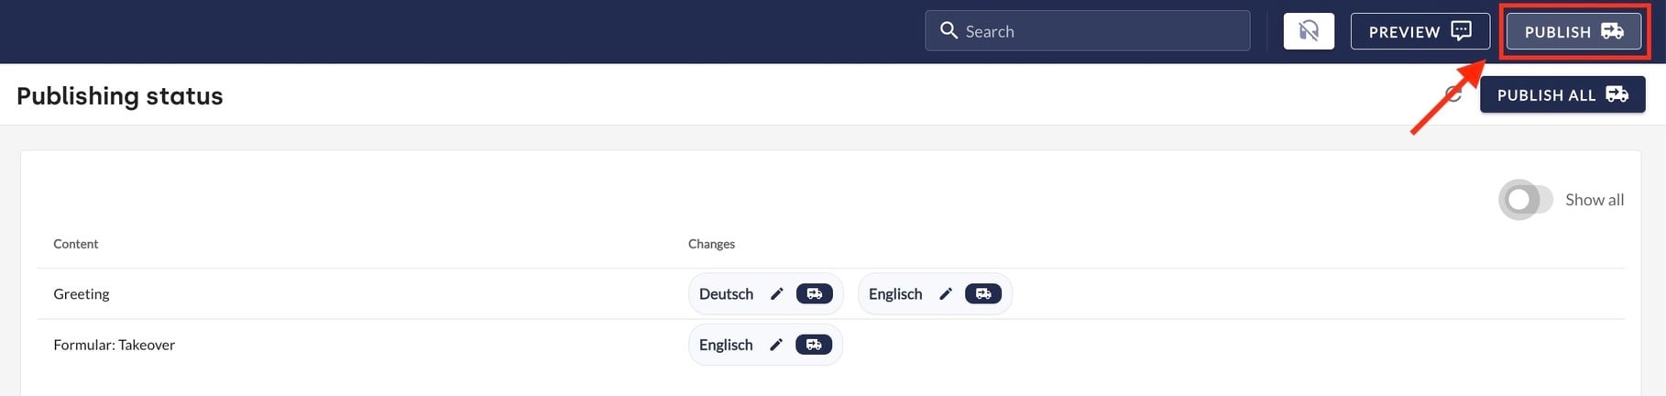Image resolution: width=1666 pixels, height=396 pixels.
Task: Click the PUBLISH ALL button
Action: pos(1562,94)
